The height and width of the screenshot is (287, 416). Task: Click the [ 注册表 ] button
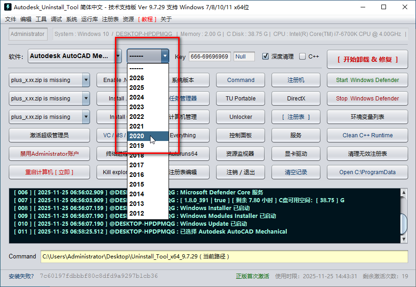point(296,117)
